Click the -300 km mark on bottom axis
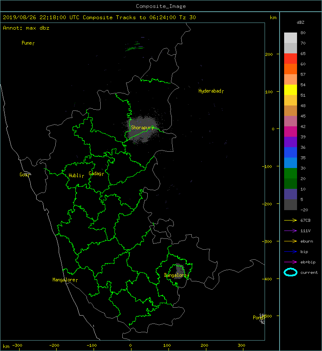This screenshot has width=322, height=351. click(x=17, y=346)
